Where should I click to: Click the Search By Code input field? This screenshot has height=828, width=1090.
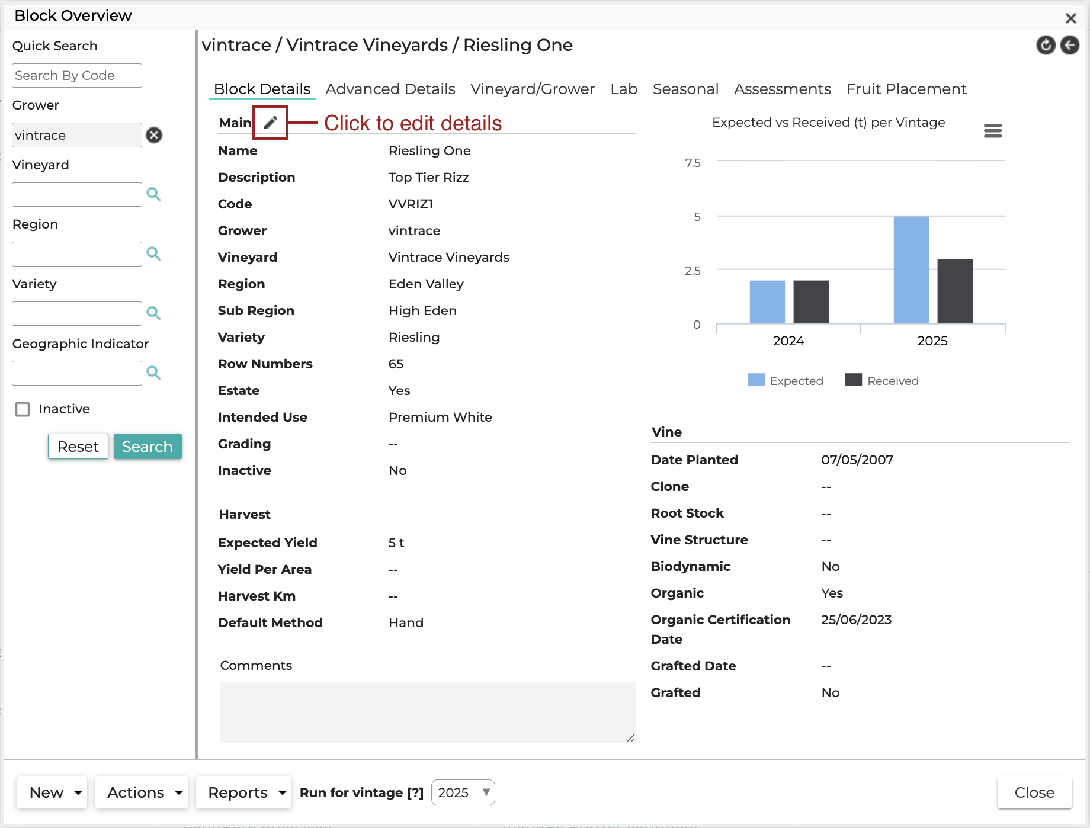point(77,75)
